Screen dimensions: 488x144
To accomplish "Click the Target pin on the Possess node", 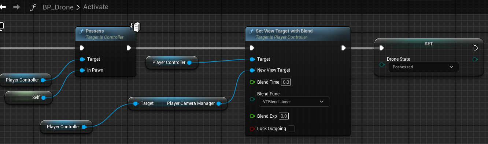I will coord(82,59).
